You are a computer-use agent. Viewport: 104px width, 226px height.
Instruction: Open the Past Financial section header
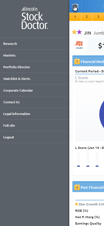pyautogui.click(x=88, y=187)
